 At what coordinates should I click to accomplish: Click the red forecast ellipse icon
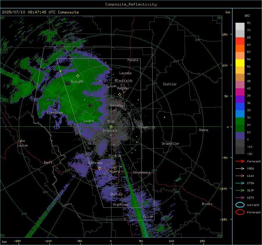(240, 212)
